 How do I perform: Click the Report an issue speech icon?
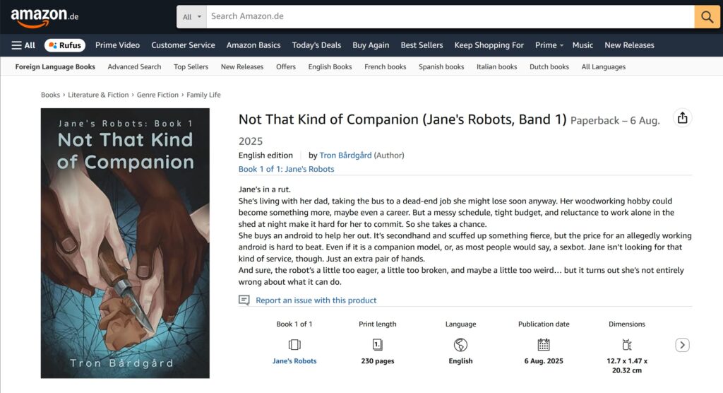(x=244, y=300)
